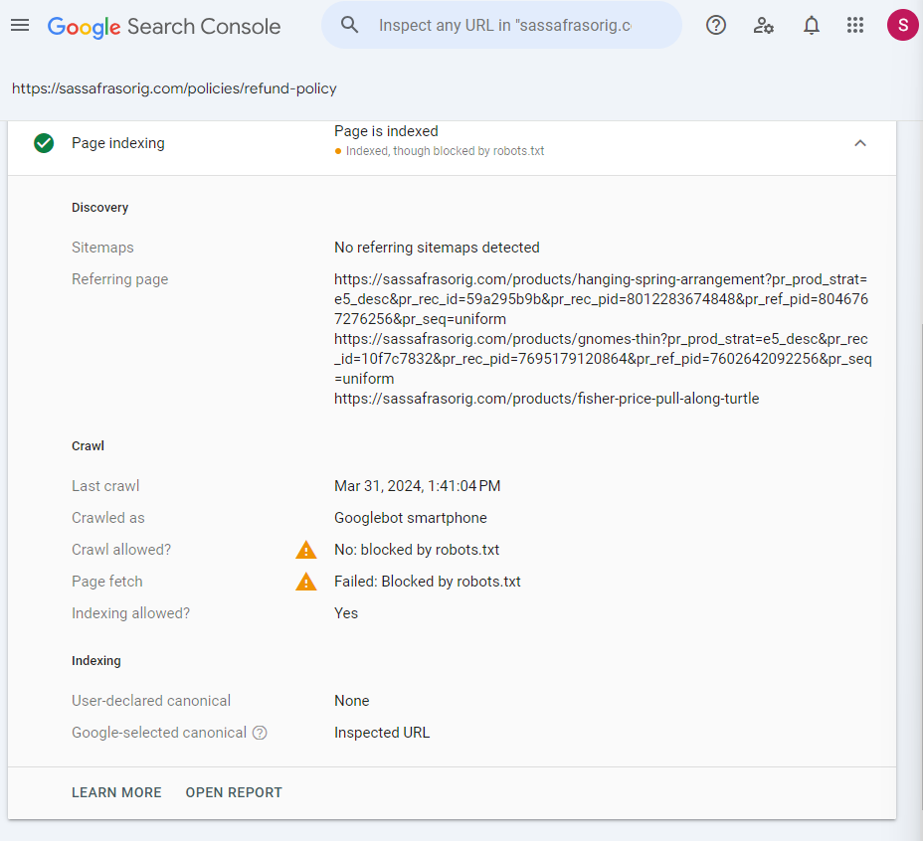Click help icon next to Google-selected canonical
The height and width of the screenshot is (841, 923).
click(x=260, y=733)
